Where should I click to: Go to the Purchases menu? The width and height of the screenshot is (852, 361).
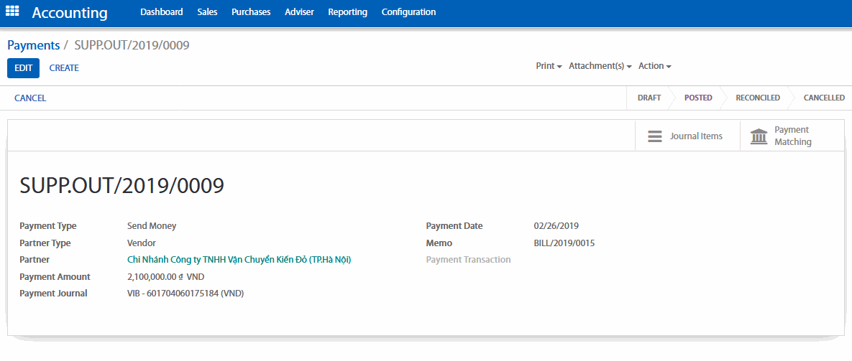tap(251, 12)
